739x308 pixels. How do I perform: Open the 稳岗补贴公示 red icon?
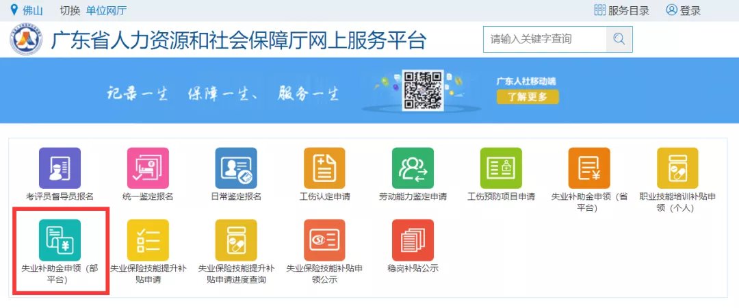point(413,240)
